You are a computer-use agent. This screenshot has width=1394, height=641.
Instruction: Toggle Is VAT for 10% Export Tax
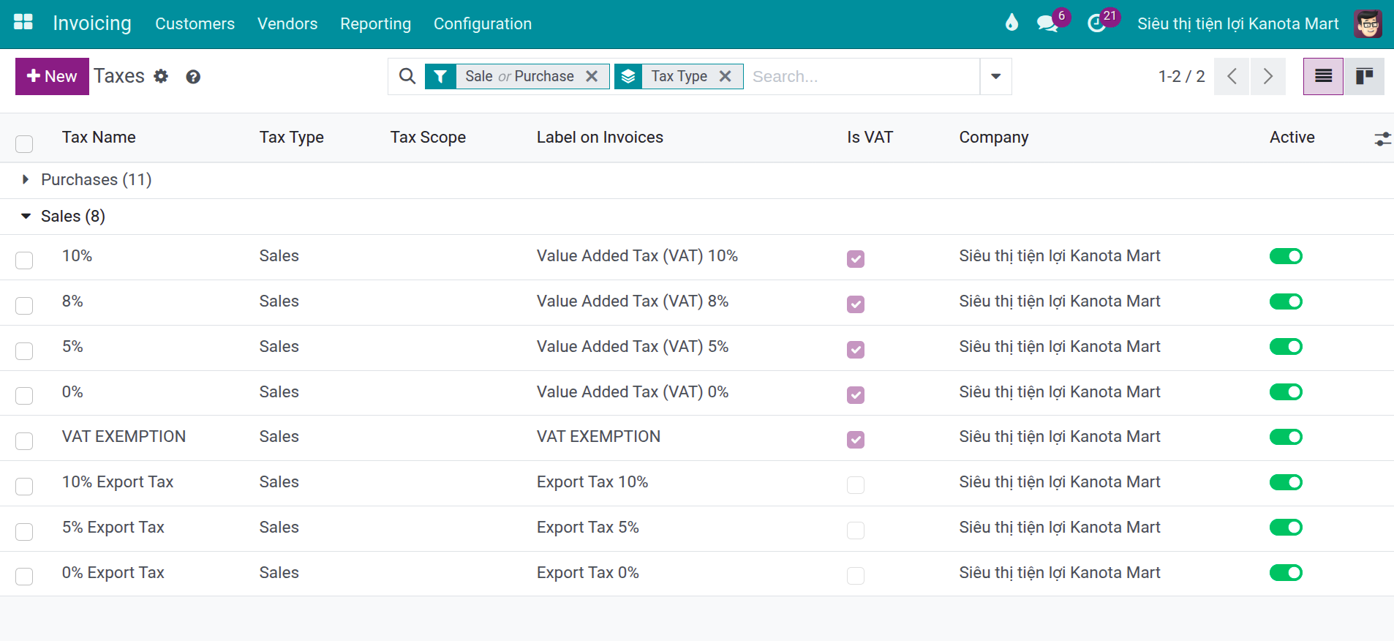pyautogui.click(x=856, y=485)
